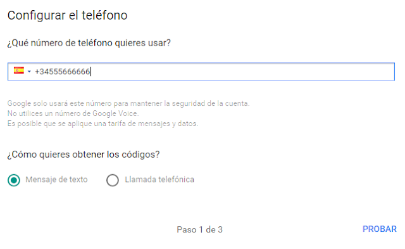This screenshot has width=405, height=249.
Task: Click the PROBAR button
Action: point(380,229)
